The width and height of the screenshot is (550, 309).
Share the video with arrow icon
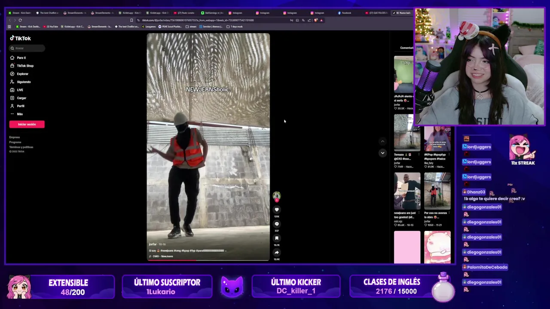click(277, 252)
